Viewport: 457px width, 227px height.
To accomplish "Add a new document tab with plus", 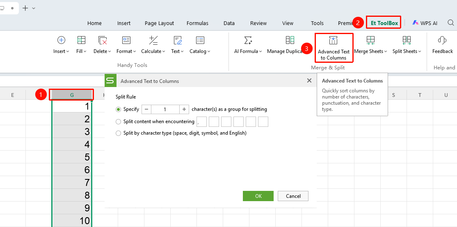I will tap(25, 8).
